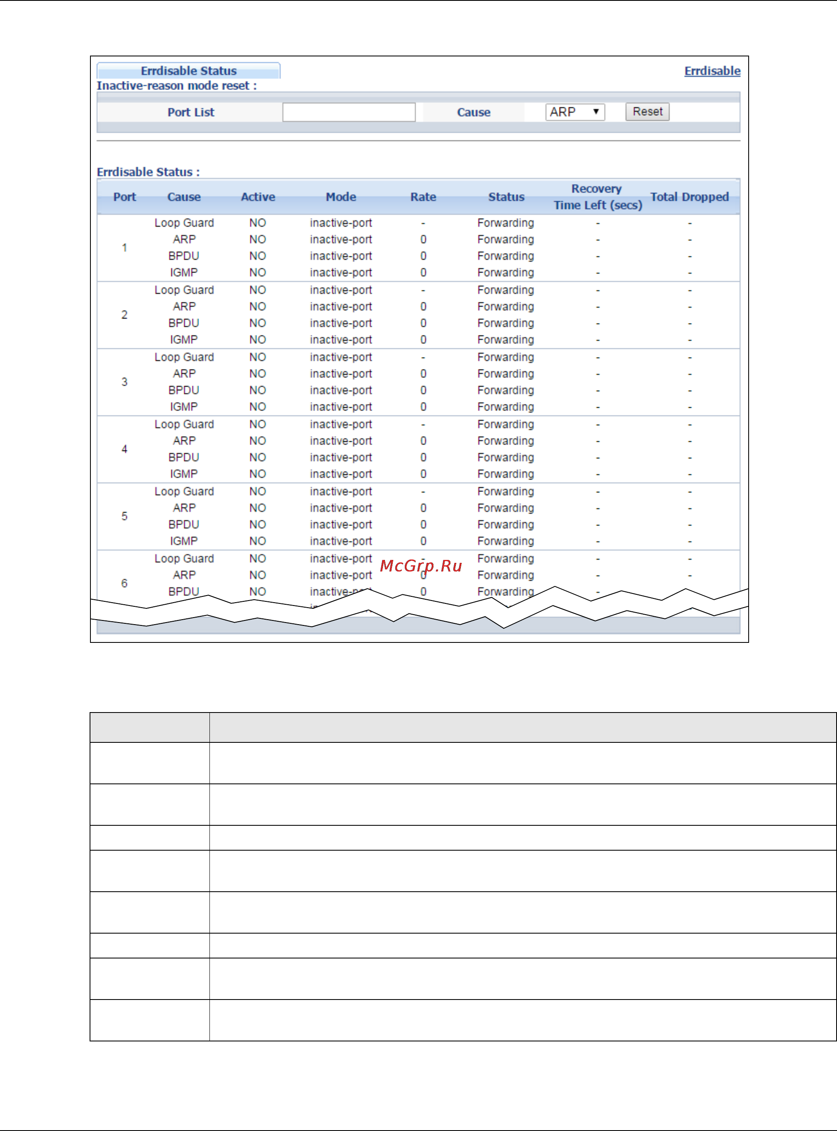The height and width of the screenshot is (1131, 837).
Task: Click Loop Guard cause for port 5
Action: click(184, 491)
